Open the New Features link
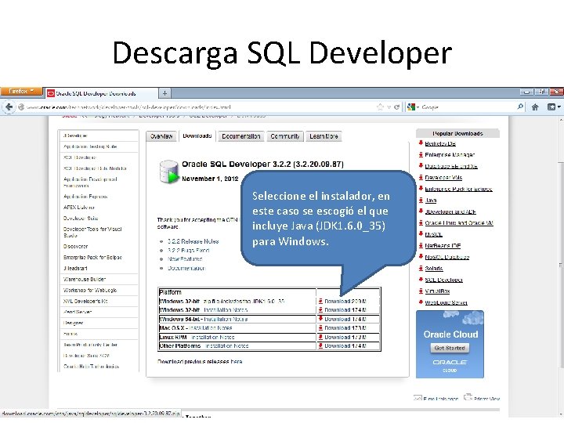Viewport: 564px width, 423px height. click(x=185, y=259)
